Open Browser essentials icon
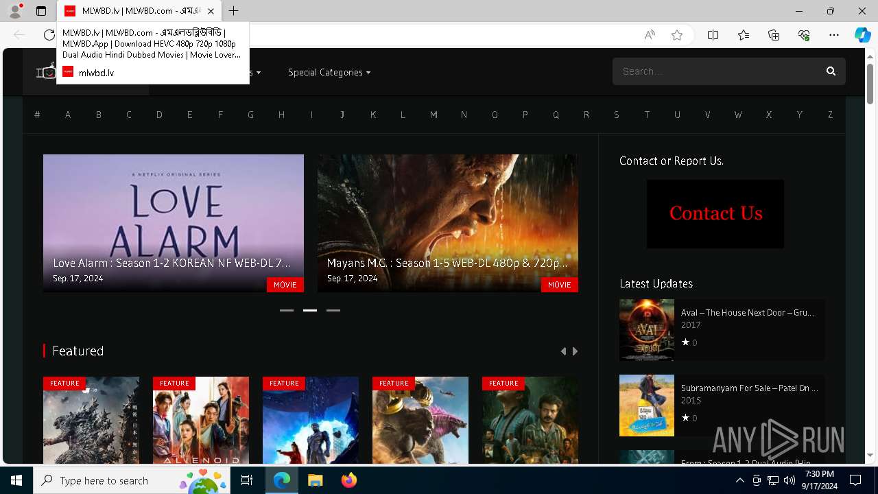This screenshot has height=494, width=878. point(804,35)
